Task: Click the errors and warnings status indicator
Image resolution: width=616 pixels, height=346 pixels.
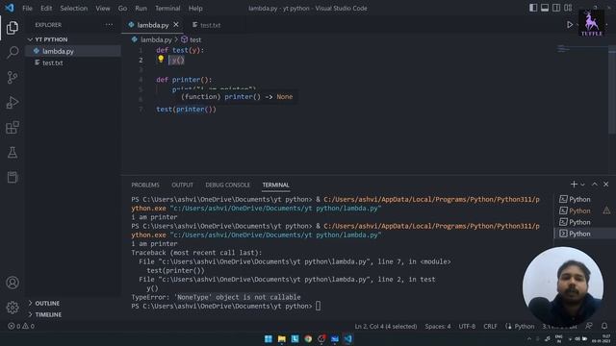Action: tap(21, 326)
